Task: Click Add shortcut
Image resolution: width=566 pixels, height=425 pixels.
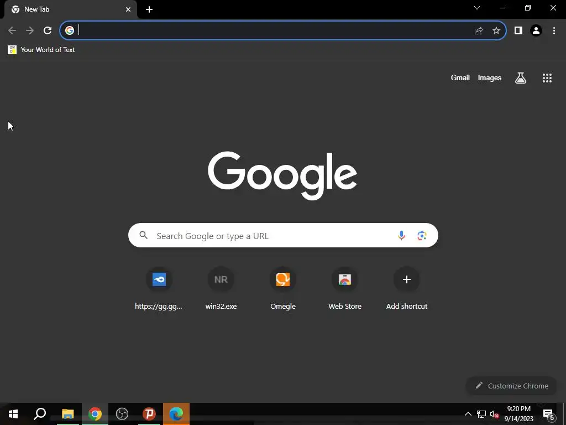Action: click(407, 289)
